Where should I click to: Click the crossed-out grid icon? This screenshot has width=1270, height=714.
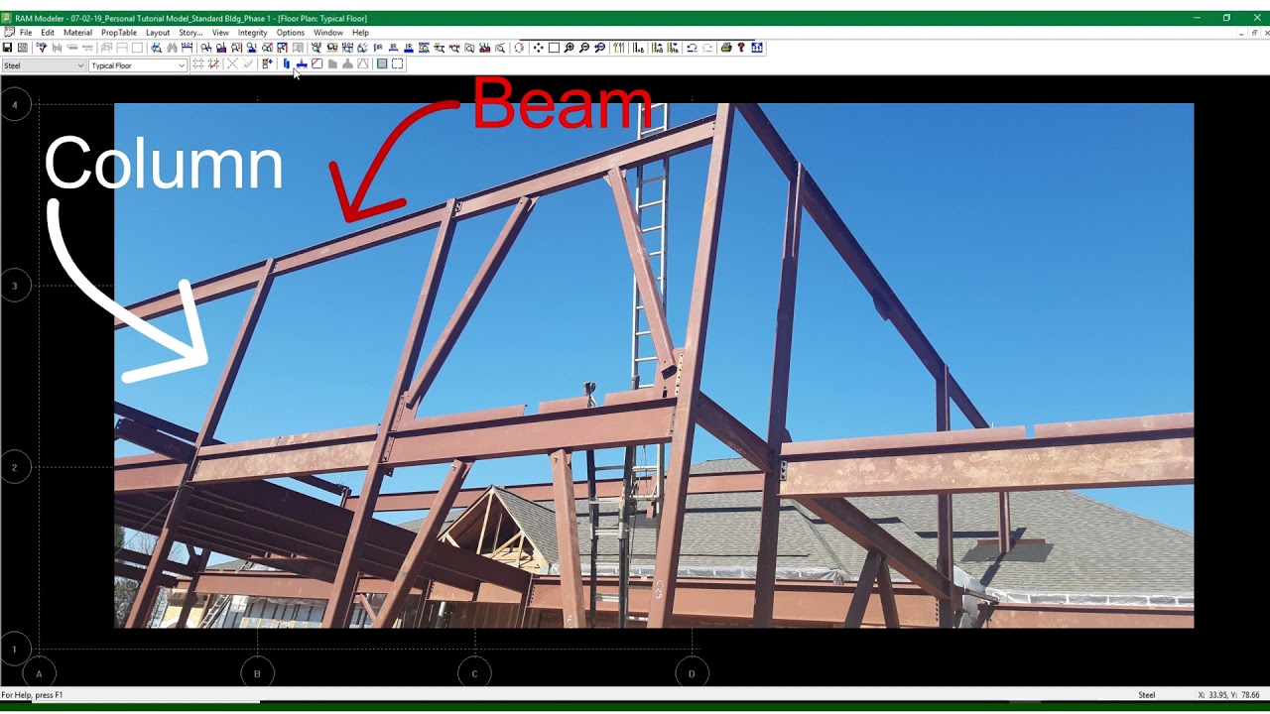(x=214, y=63)
